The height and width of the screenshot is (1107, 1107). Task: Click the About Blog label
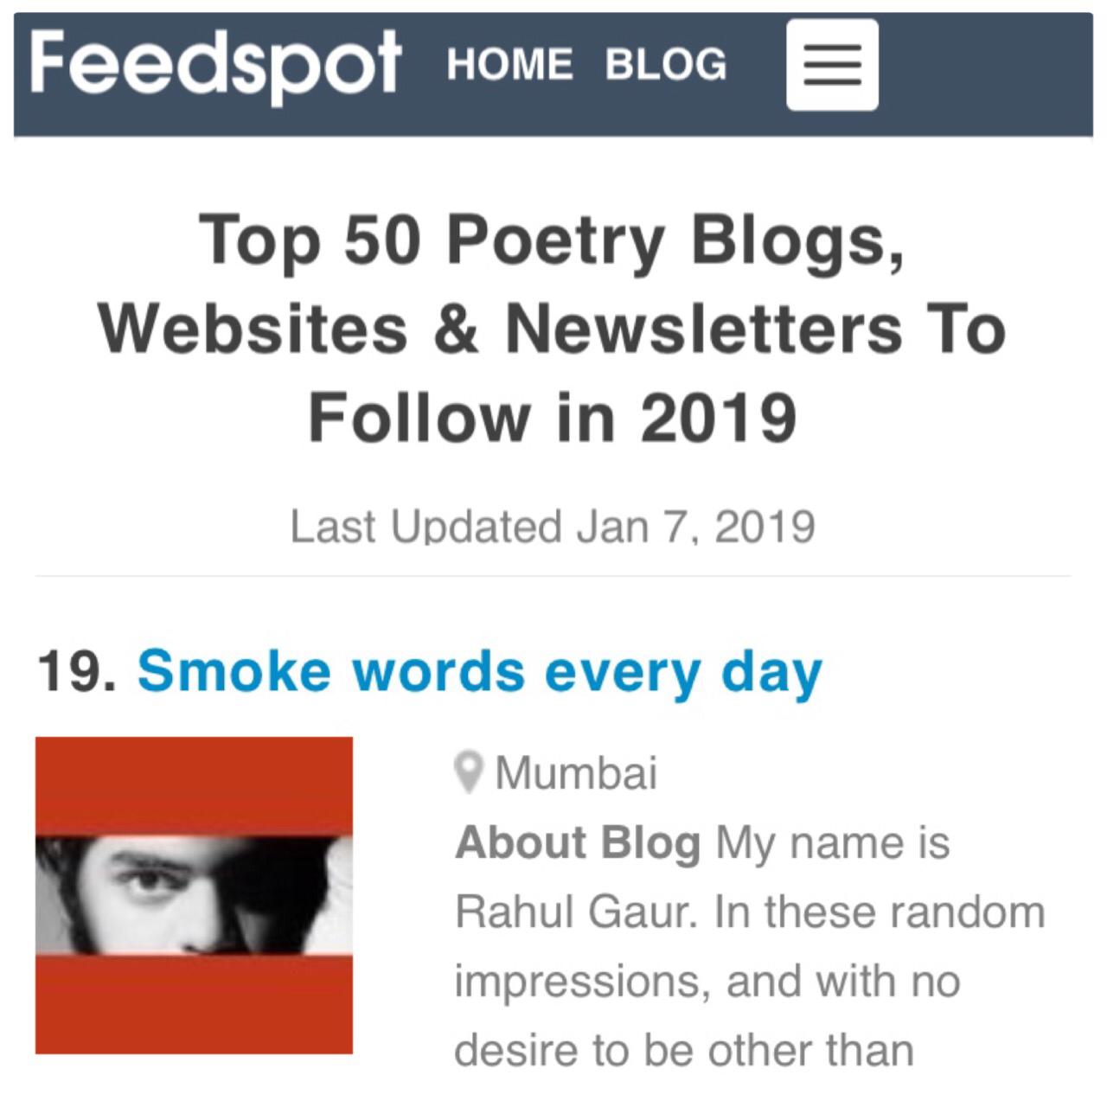(x=578, y=842)
